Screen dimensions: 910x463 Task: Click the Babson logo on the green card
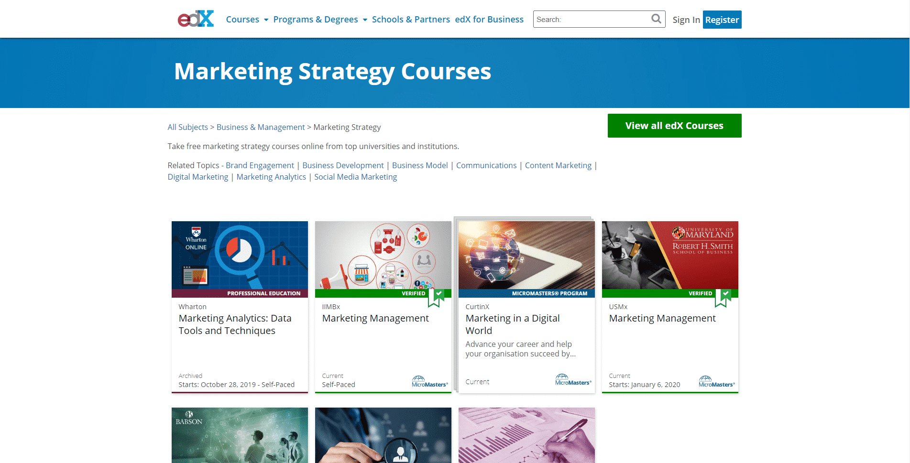tap(189, 418)
